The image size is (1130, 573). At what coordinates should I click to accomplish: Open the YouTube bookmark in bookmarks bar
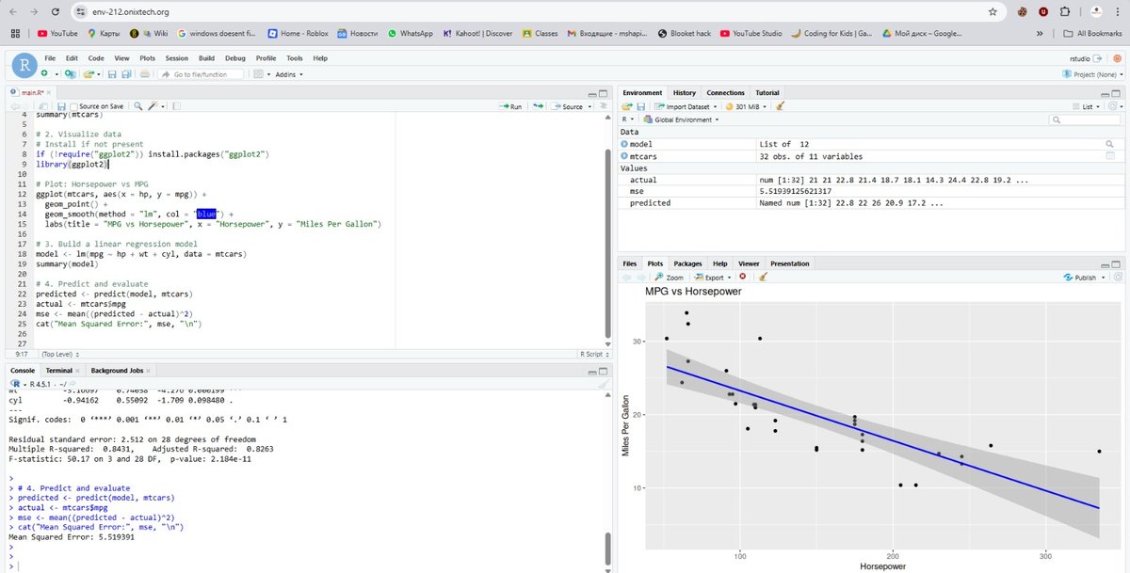(57, 33)
